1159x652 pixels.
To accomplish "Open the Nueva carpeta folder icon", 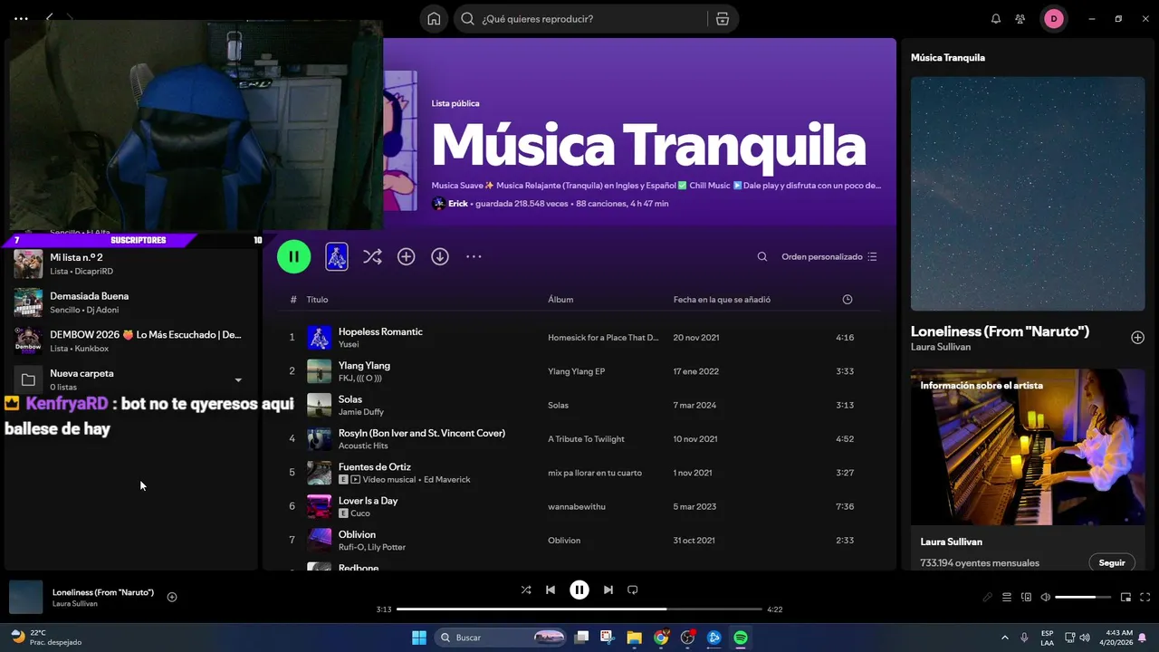I will point(28,379).
